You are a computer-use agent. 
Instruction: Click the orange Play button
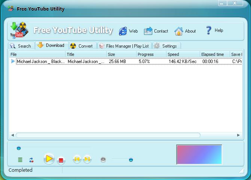(49, 159)
